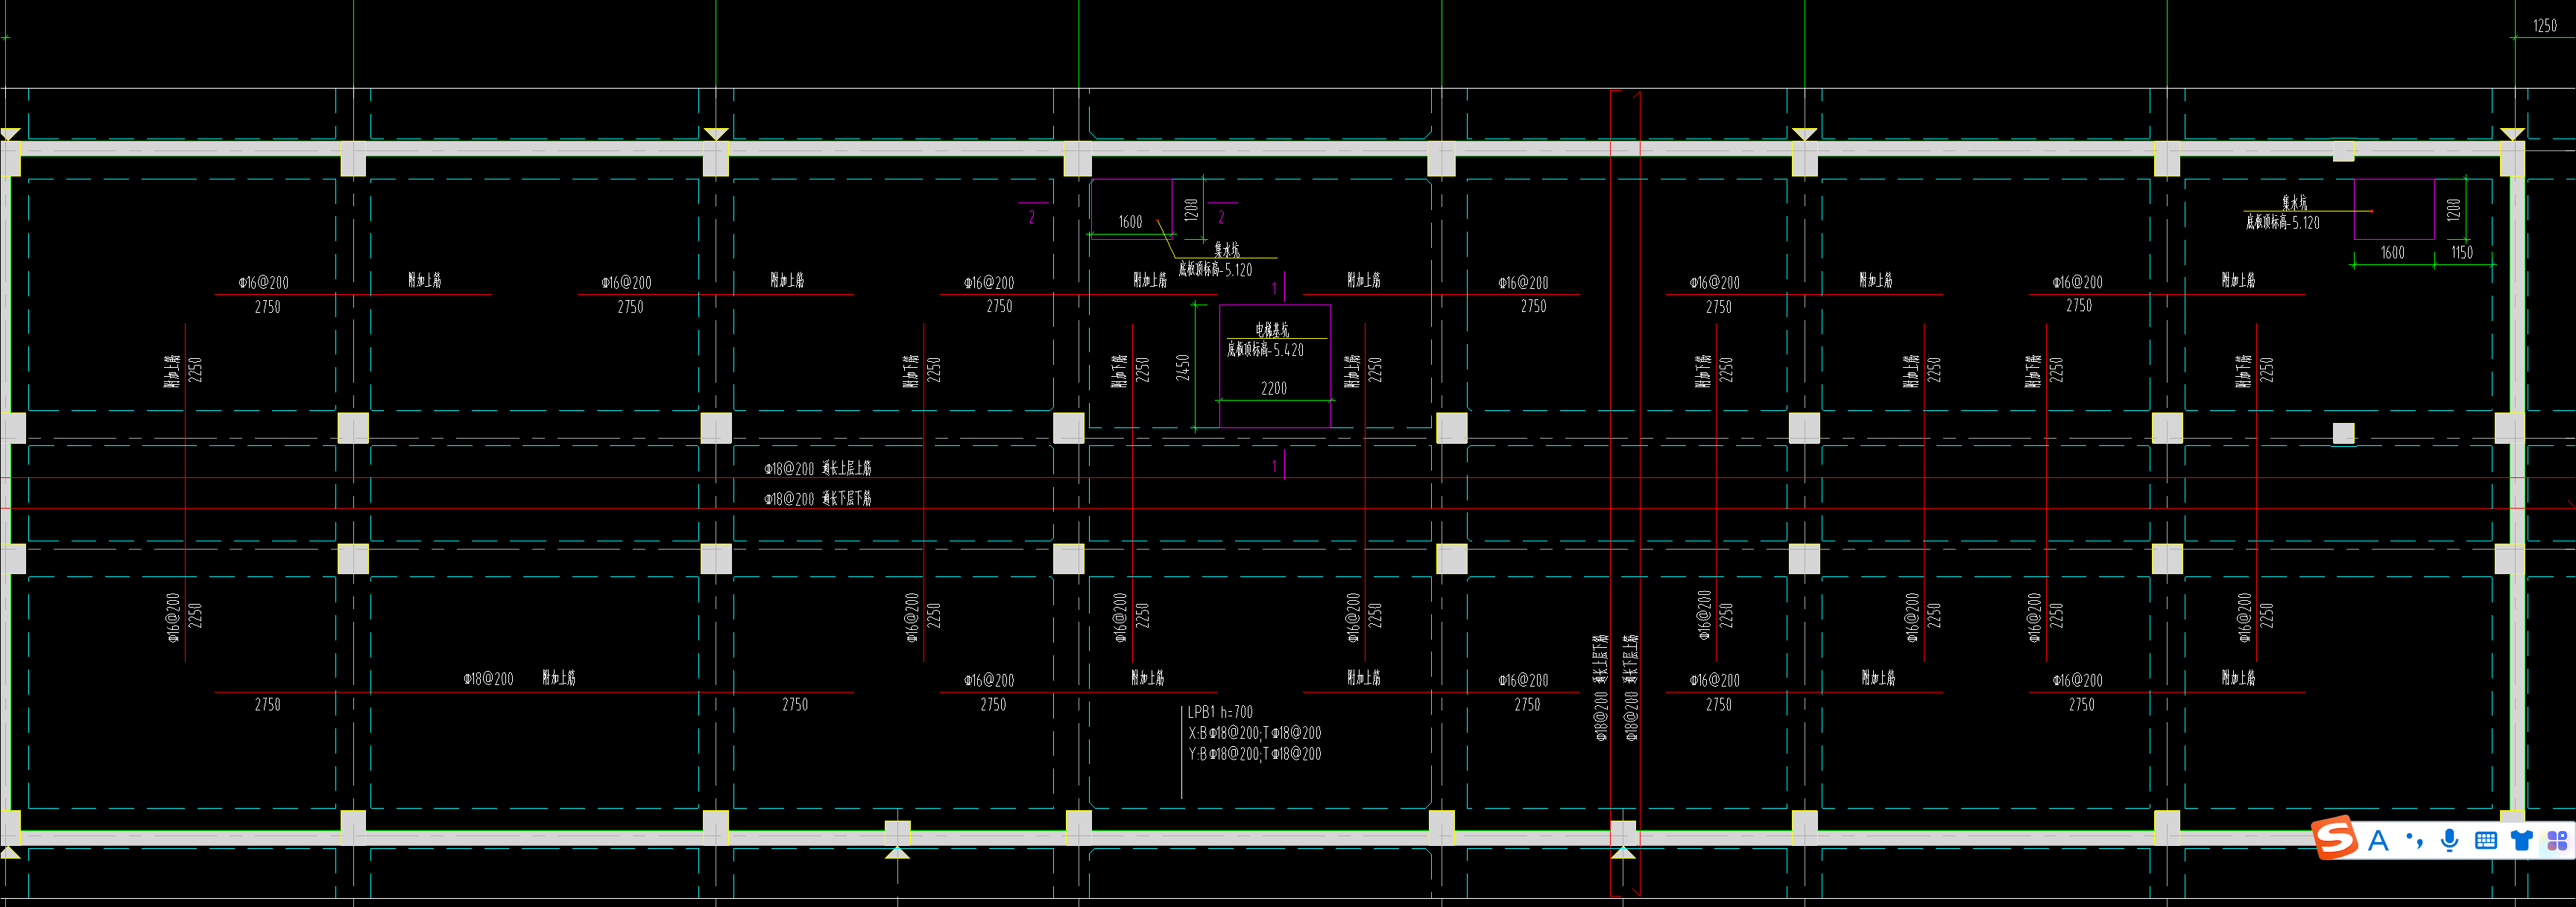The height and width of the screenshot is (907, 2576).
Task: Select the '2450' pit height dimension
Action: 1183,366
